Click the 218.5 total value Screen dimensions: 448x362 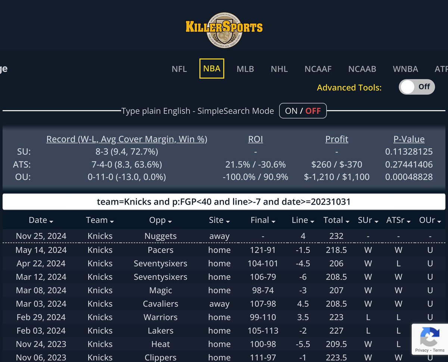(x=336, y=250)
